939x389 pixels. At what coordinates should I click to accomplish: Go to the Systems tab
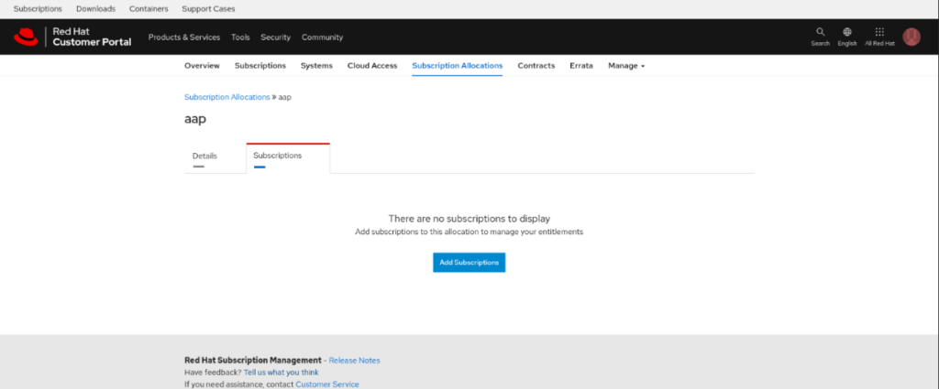pos(316,66)
